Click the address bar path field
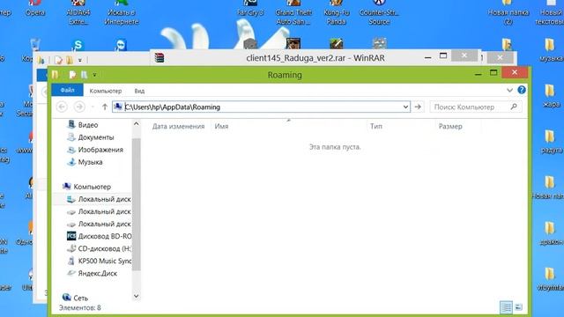This screenshot has height=317, width=564. pyautogui.click(x=262, y=107)
